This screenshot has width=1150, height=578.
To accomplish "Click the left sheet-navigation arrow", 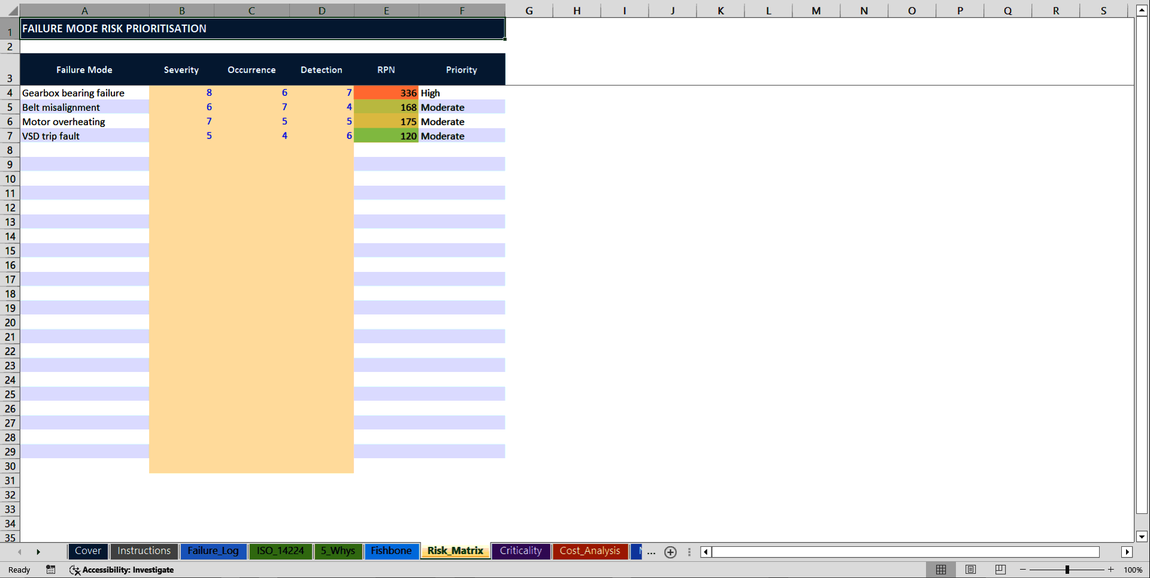I will (x=20, y=552).
